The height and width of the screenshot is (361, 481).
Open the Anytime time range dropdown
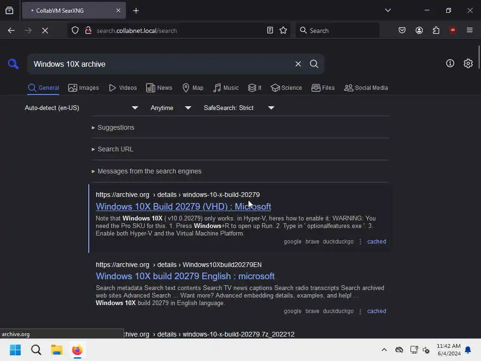[x=171, y=108]
